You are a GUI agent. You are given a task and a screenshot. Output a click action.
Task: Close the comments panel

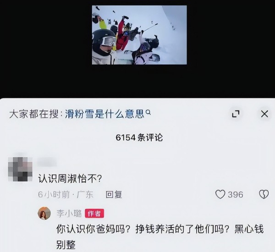[264, 114]
